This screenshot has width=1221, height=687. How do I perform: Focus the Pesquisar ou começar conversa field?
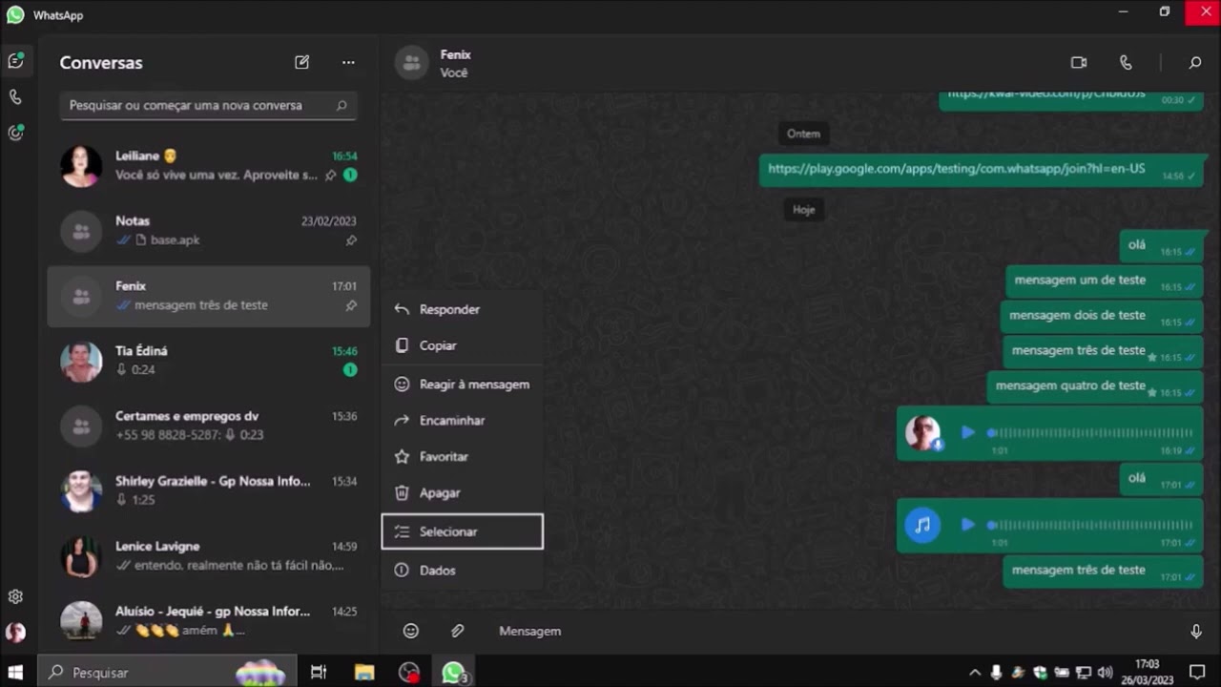coord(208,106)
